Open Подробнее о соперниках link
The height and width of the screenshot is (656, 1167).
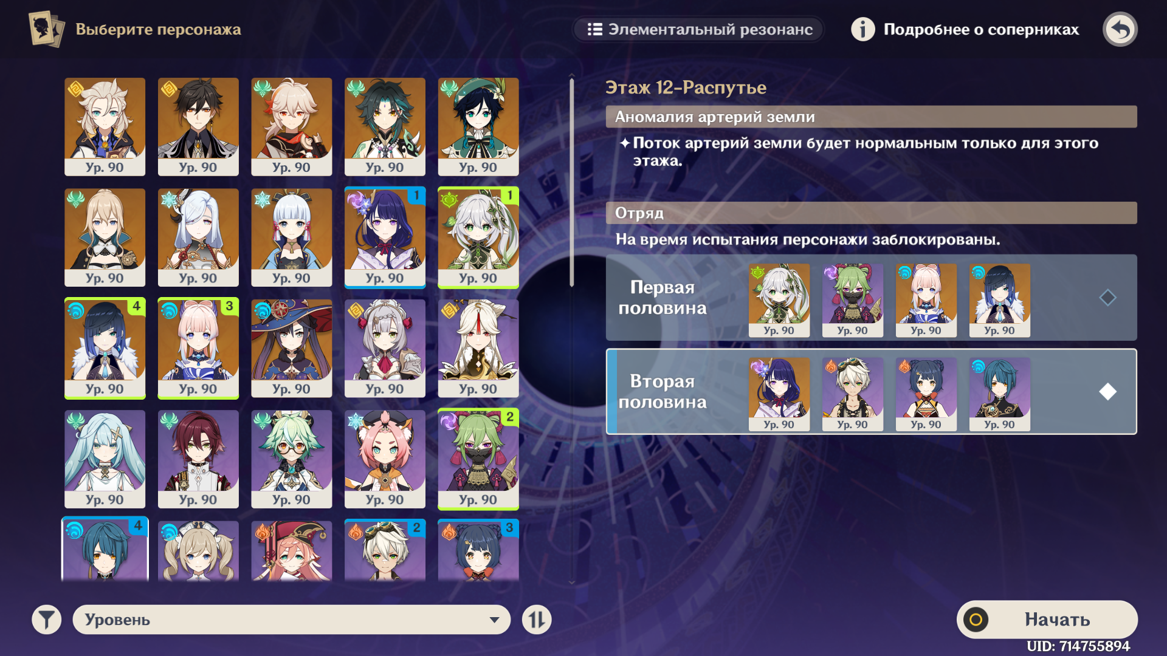coord(981,29)
